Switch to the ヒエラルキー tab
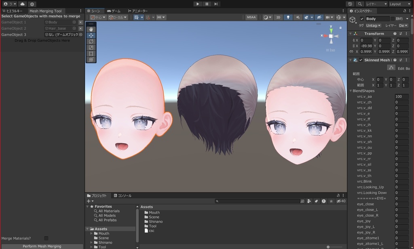This screenshot has width=414, height=249. (13, 11)
